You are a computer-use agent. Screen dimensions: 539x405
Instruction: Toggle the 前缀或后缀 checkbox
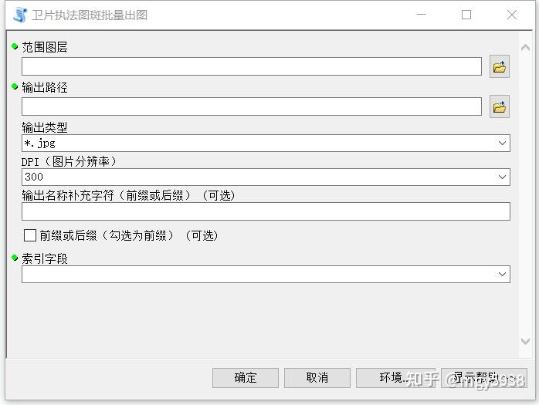point(30,235)
